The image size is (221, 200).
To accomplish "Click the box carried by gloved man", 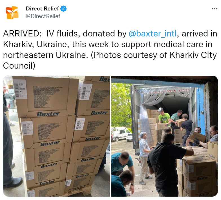I will pos(197,137).
